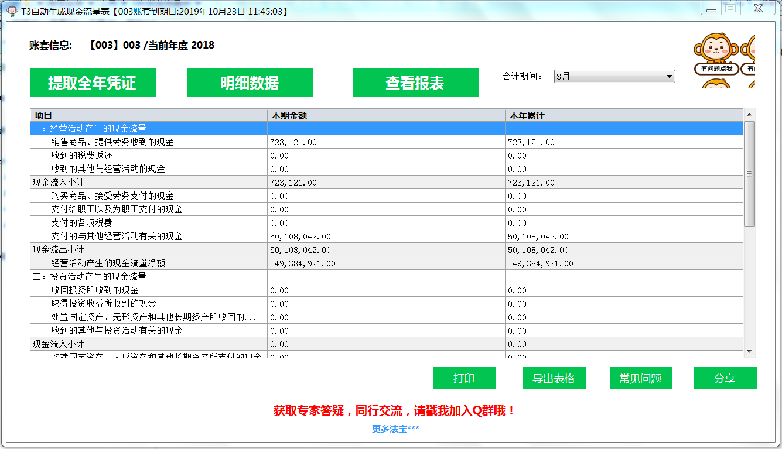Click the monkey app icon in title bar
Screen dimensions: 782x449
click(11, 11)
